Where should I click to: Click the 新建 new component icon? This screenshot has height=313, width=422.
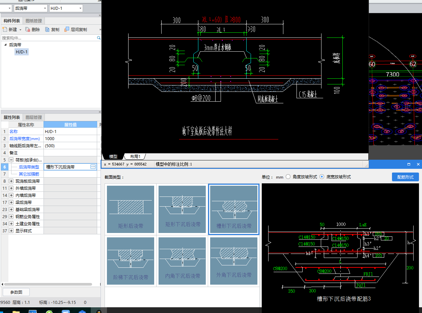pyautogui.click(x=5, y=30)
